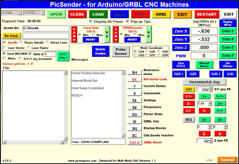This screenshot has height=164, width=239.
Task: Click the GoTo Safe Z button
Action: click(63, 56)
